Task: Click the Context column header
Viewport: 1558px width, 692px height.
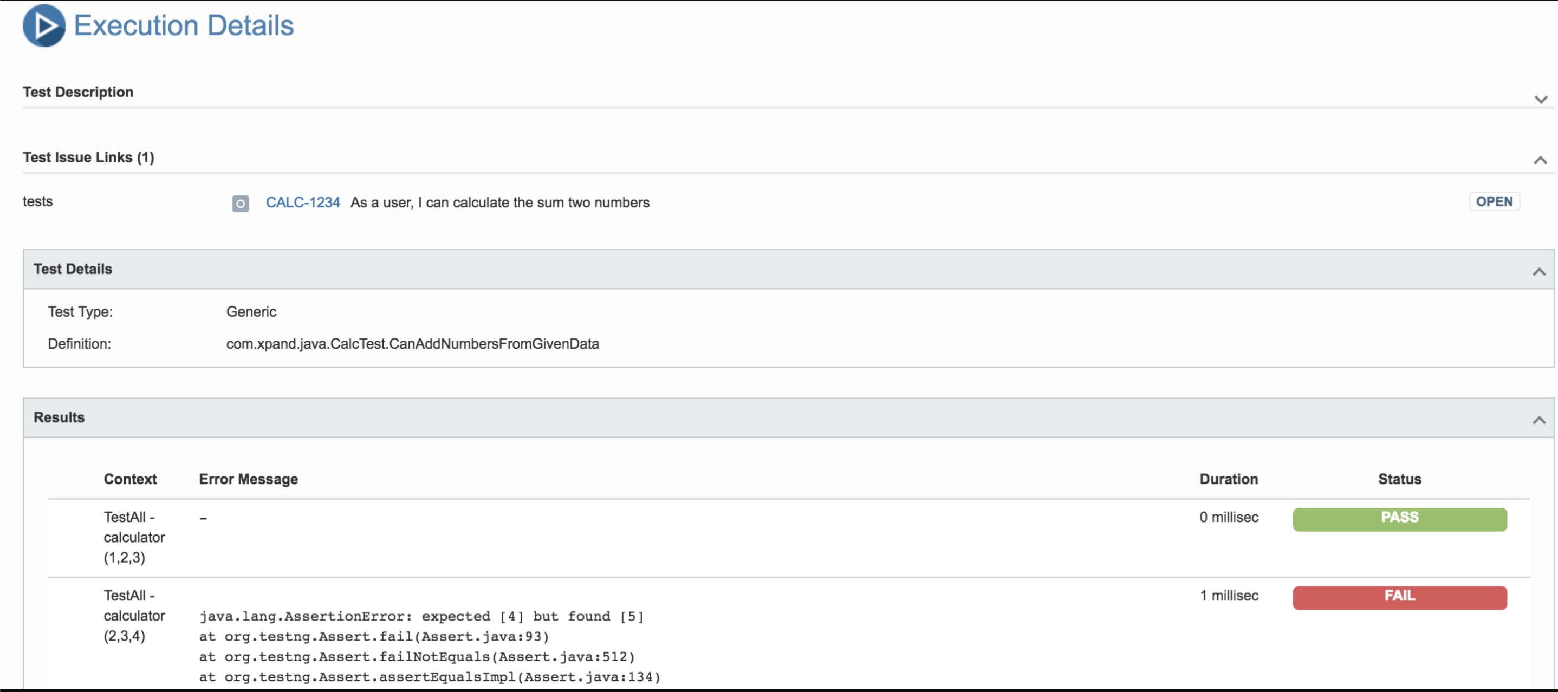Action: [x=130, y=479]
